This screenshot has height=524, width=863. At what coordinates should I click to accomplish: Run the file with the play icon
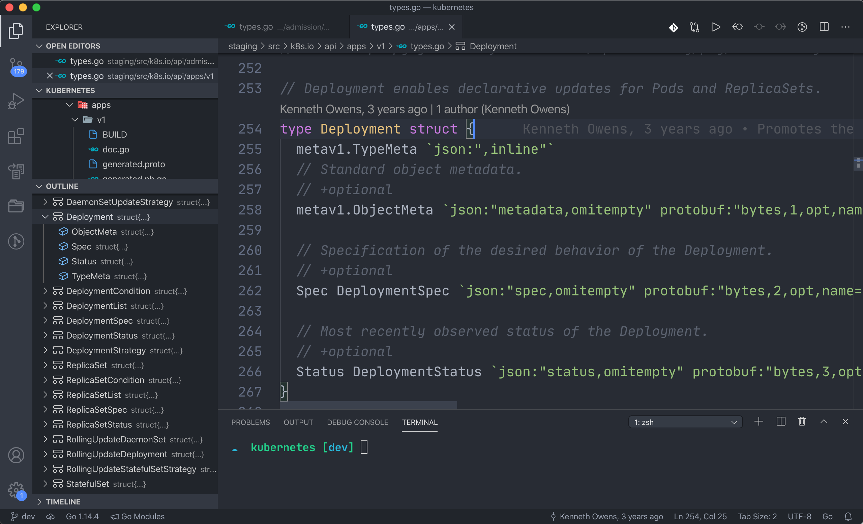(716, 27)
